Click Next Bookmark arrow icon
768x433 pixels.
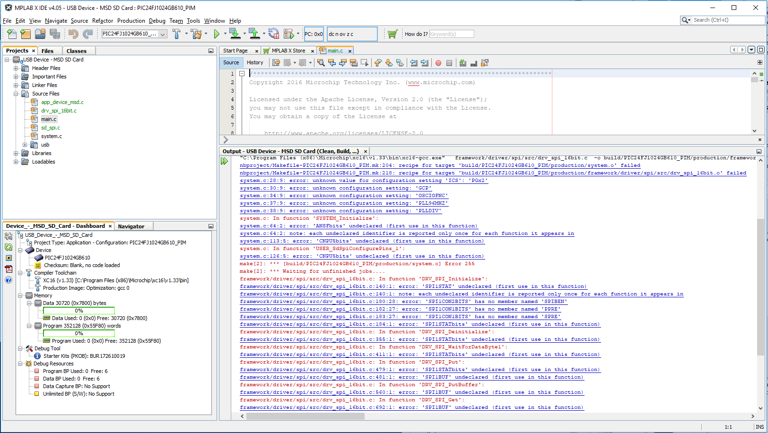pyautogui.click(x=389, y=62)
